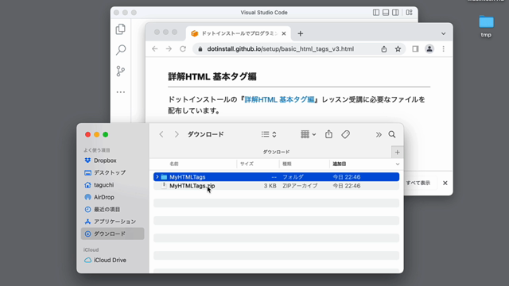Screen dimensions: 509x286
Task: Click Finder tags icon
Action: tap(345, 134)
